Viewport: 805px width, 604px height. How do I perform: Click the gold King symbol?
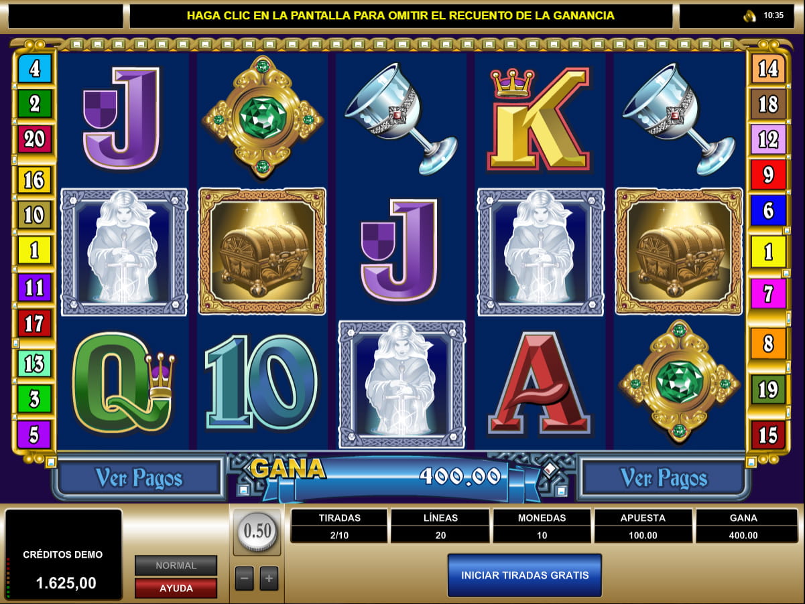point(539,119)
